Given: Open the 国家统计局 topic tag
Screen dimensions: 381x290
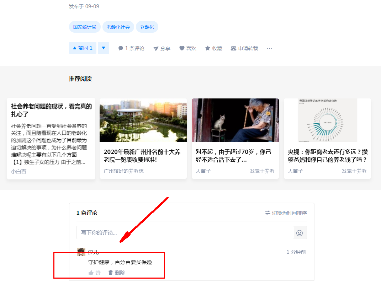Looking at the screenshot, I should [85, 27].
